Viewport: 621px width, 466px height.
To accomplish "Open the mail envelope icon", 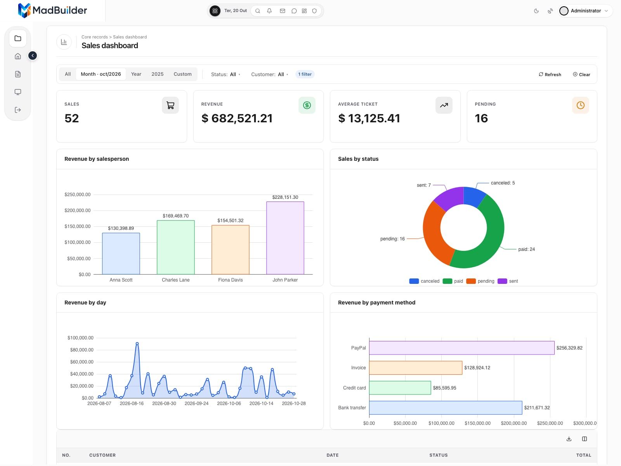I will [283, 11].
